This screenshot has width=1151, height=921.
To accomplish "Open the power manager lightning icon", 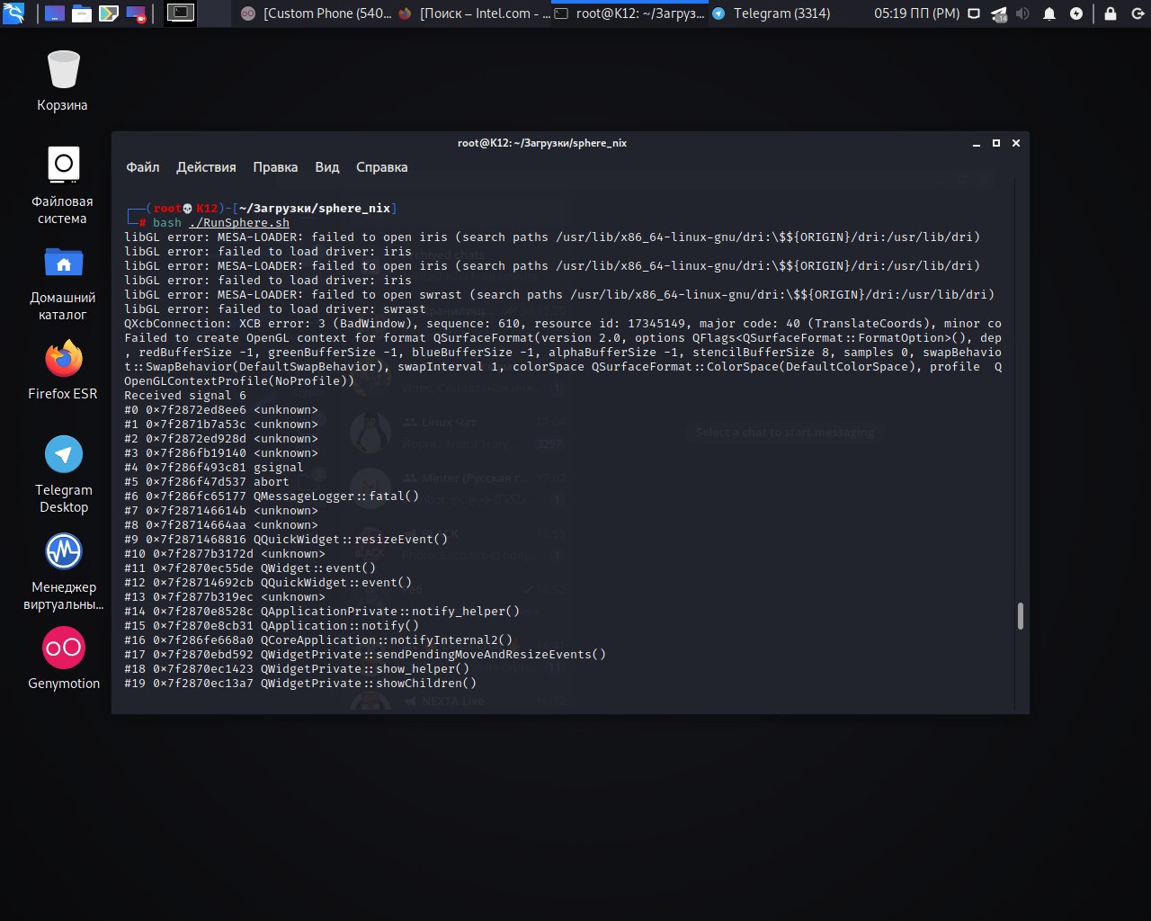I will tap(1076, 13).
